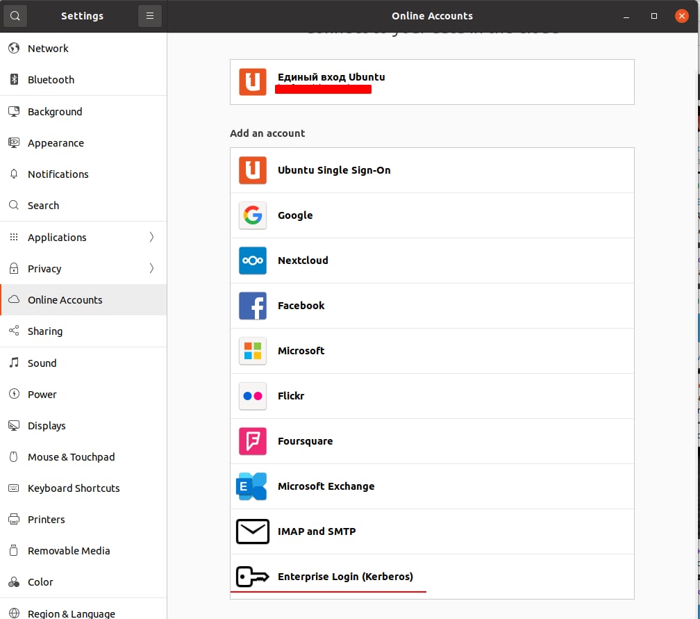Click the Appearance icon in sidebar
This screenshot has height=619, width=700.
point(14,143)
